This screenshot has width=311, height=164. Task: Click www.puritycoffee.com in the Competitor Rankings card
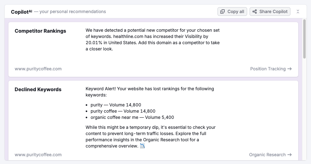(x=38, y=69)
